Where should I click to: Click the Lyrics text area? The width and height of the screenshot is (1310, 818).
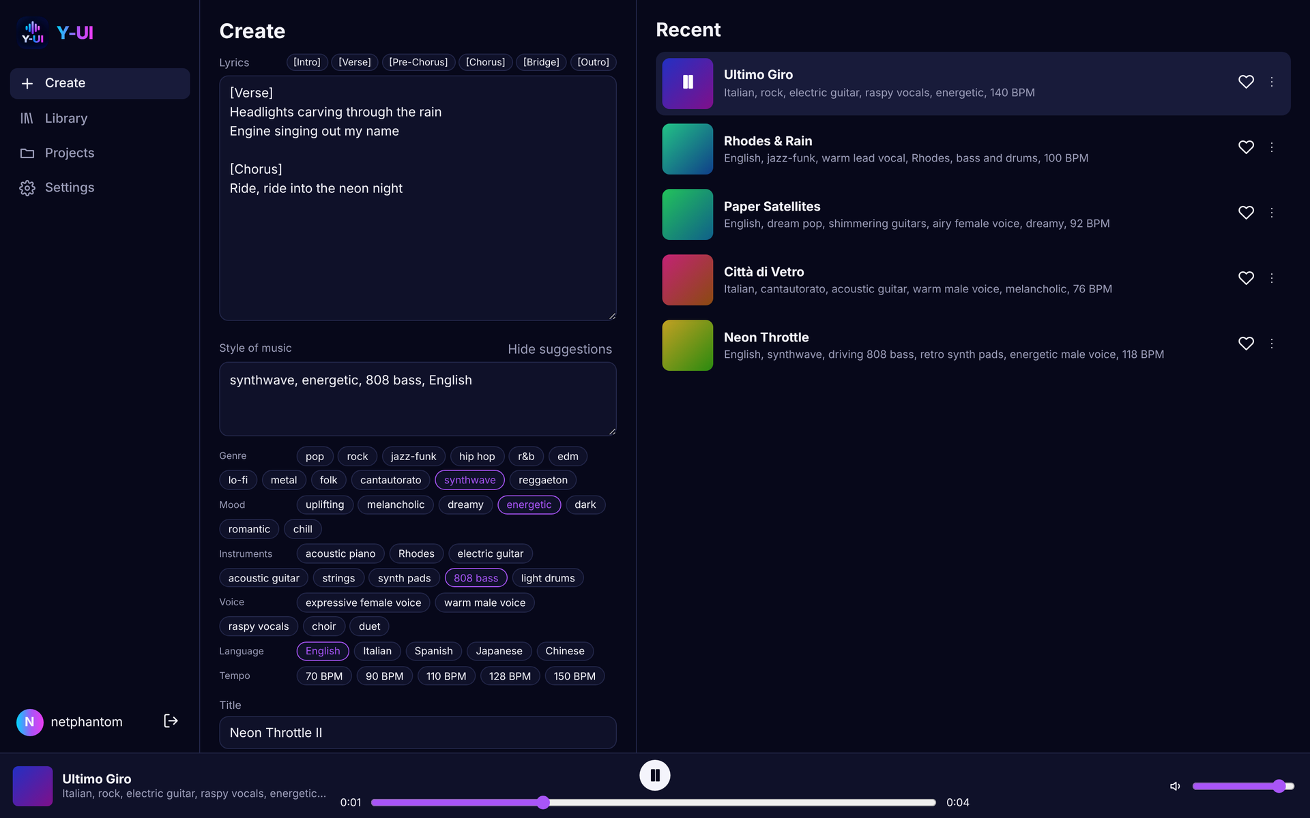(418, 198)
